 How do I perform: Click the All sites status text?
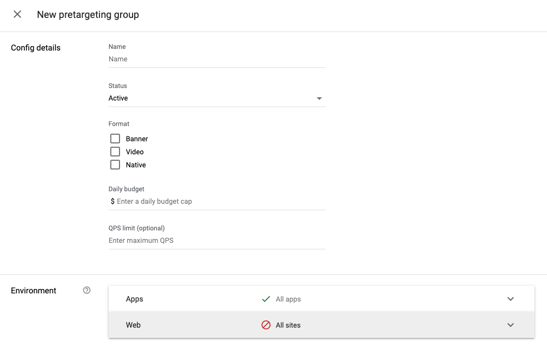click(288, 325)
